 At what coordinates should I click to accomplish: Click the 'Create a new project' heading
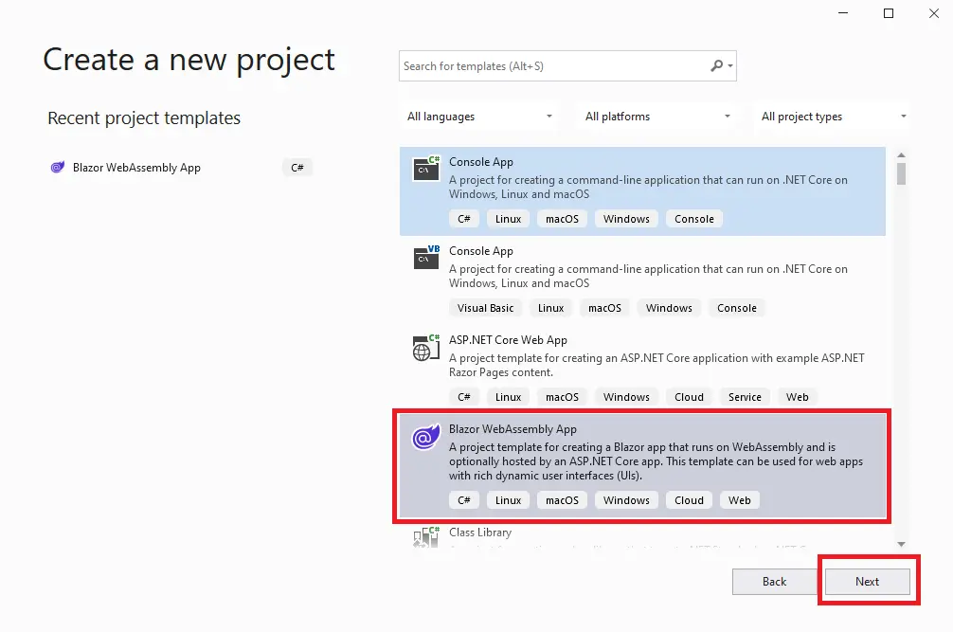(x=189, y=60)
